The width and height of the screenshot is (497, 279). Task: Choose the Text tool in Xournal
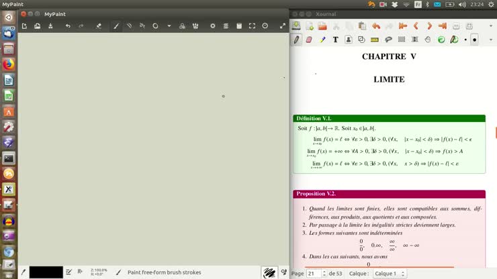(335, 40)
